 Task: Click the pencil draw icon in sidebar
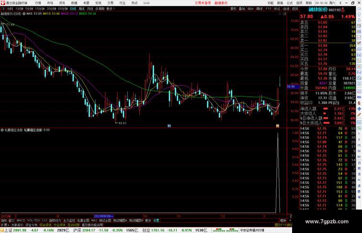tap(359, 114)
